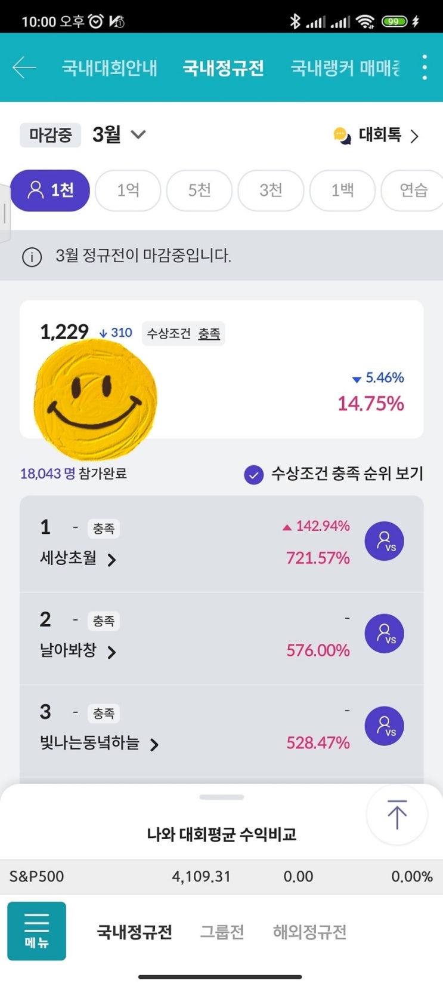Image resolution: width=443 pixels, height=986 pixels.
Task: Tap the bottom sheet drag handle
Action: point(222,797)
